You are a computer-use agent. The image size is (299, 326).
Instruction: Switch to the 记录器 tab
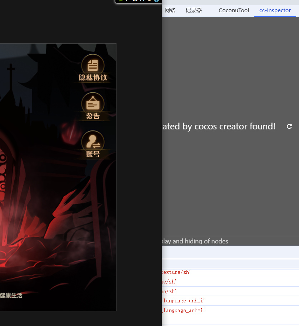(194, 10)
